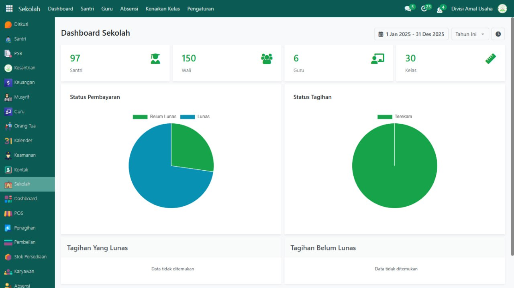Open Stok Persediaan in the sidebar
This screenshot has height=288, width=514.
point(30,257)
